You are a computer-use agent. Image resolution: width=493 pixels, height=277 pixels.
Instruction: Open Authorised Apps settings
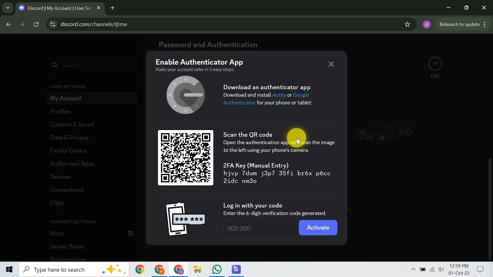72,164
